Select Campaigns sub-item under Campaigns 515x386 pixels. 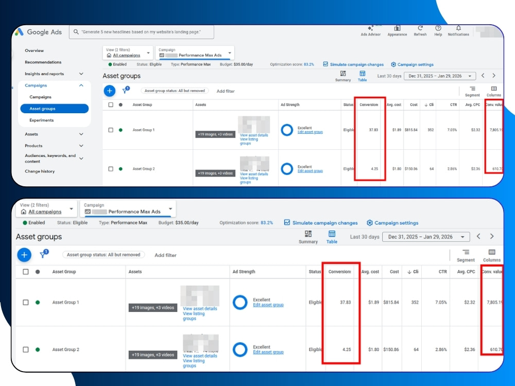[x=40, y=97]
